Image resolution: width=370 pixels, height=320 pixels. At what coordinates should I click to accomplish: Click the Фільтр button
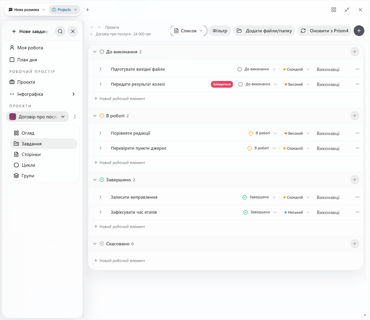[x=220, y=31]
